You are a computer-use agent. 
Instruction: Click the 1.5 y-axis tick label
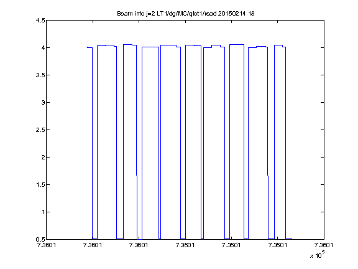point(40,184)
